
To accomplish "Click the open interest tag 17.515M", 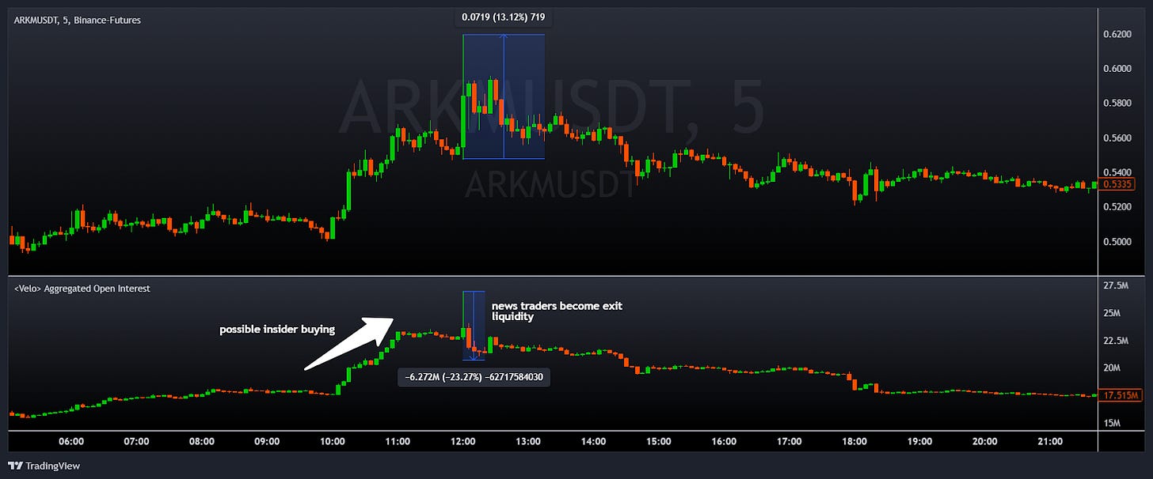I will (x=1121, y=394).
